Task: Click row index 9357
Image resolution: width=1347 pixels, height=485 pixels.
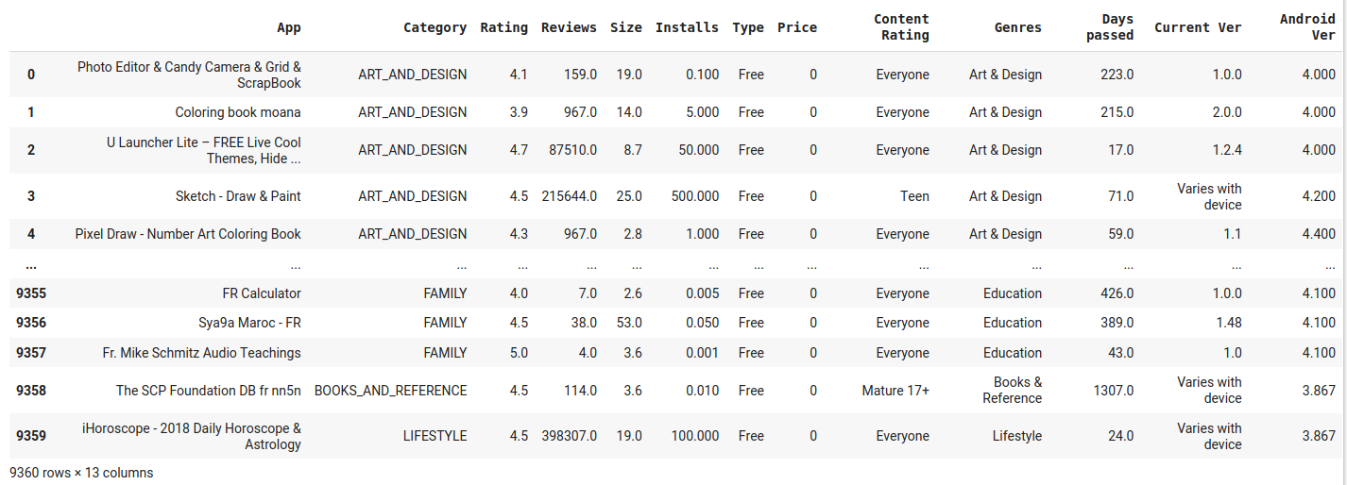Action: click(x=31, y=353)
